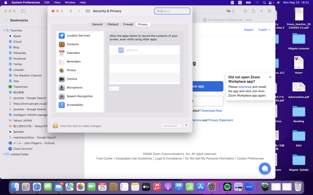313x195 pixels.
Task: Click the download link in popup
Action: (x=245, y=87)
